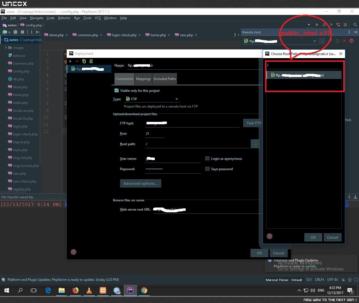Open Advanced options in Deployment dialog
Screen dimensions: 359x303
pyautogui.click(x=141, y=183)
